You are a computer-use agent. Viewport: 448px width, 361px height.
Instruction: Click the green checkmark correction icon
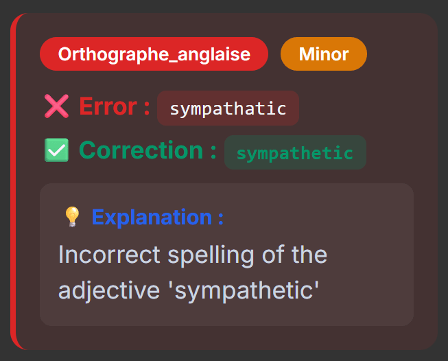click(56, 150)
